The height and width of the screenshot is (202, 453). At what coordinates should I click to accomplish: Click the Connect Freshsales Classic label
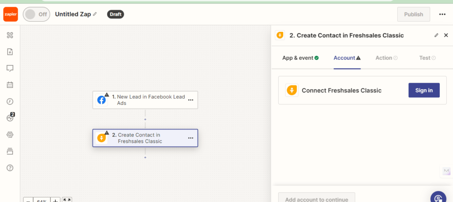342,90
